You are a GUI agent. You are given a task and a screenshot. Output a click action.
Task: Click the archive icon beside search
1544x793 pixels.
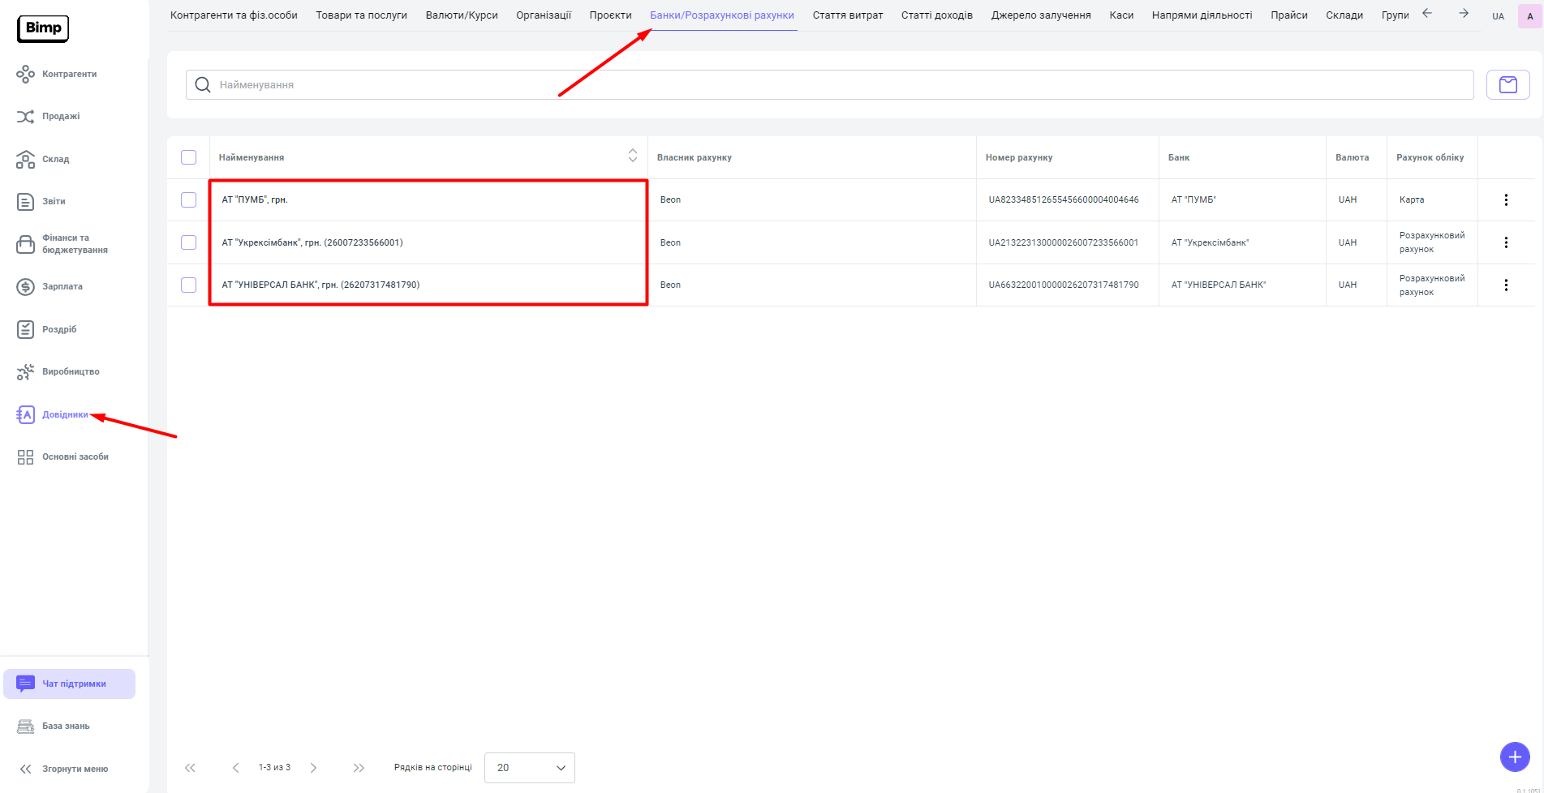coord(1507,85)
